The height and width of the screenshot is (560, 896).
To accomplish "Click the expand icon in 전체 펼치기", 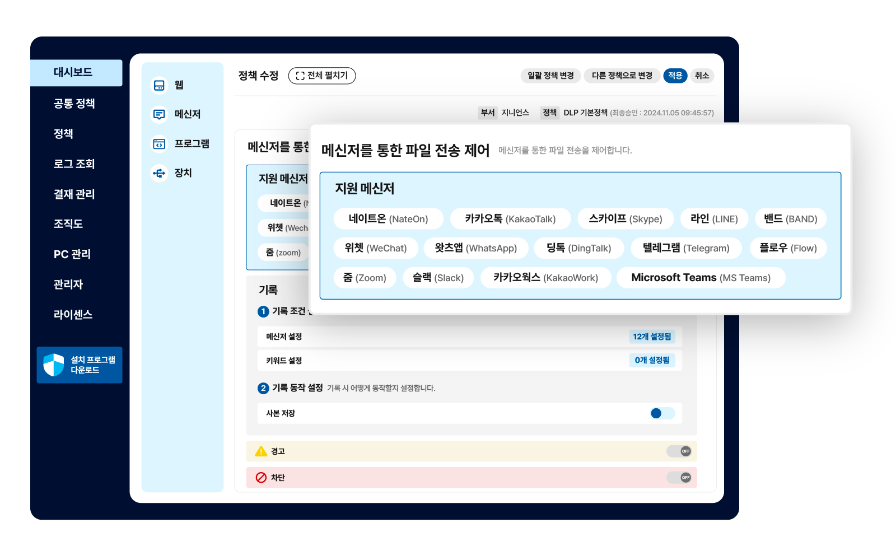I will (x=300, y=76).
